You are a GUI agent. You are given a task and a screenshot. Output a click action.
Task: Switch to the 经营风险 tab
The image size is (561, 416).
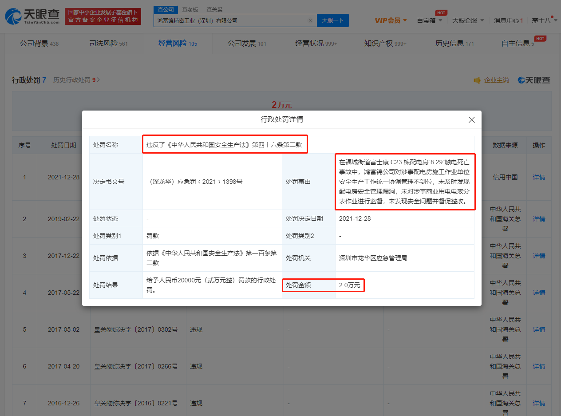[x=178, y=44]
